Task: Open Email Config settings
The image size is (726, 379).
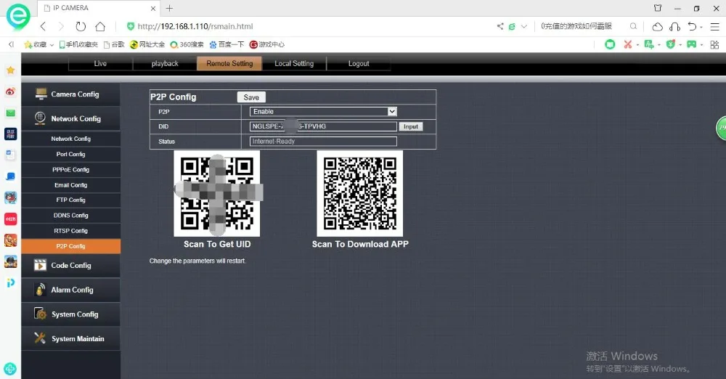Action: [x=71, y=185]
